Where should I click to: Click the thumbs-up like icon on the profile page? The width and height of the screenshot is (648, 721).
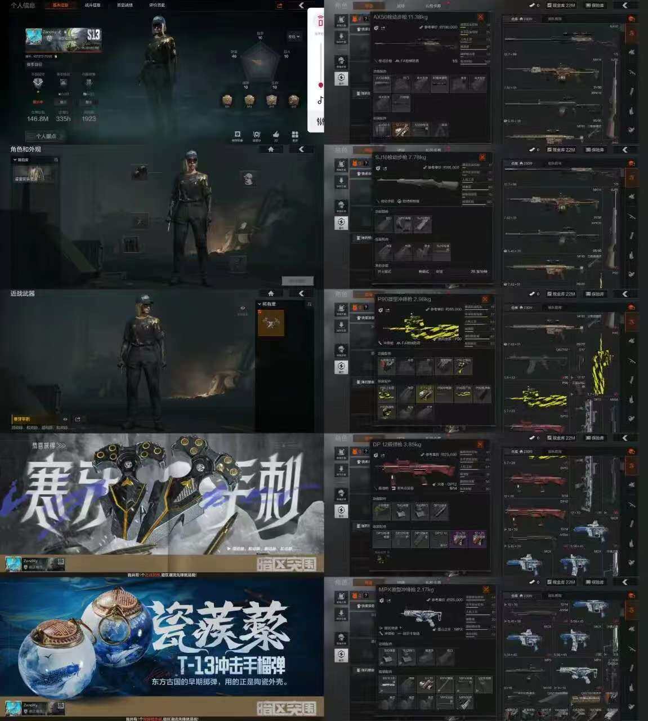275,135
